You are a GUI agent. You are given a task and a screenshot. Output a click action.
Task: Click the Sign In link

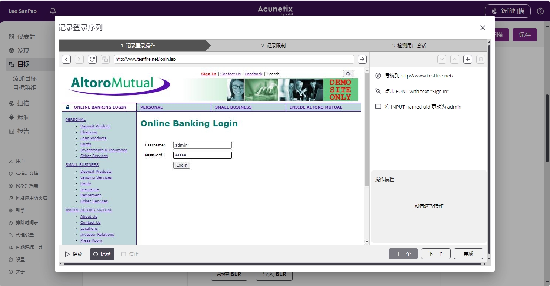point(209,74)
